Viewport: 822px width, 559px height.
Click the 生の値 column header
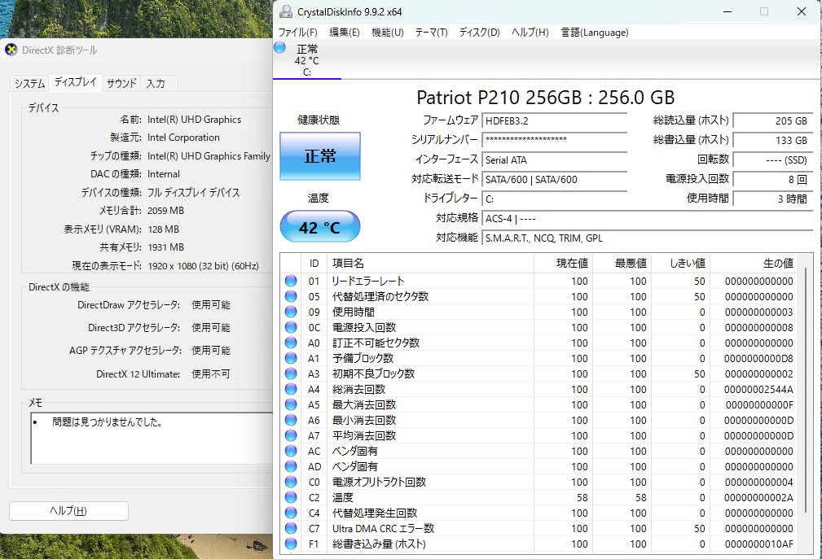[754, 264]
